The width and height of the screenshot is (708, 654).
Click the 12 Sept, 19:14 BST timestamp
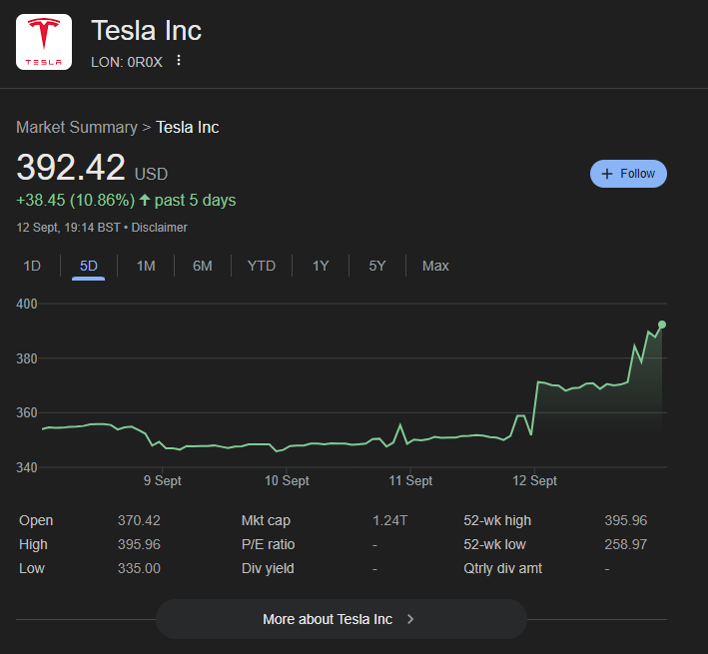click(x=68, y=228)
